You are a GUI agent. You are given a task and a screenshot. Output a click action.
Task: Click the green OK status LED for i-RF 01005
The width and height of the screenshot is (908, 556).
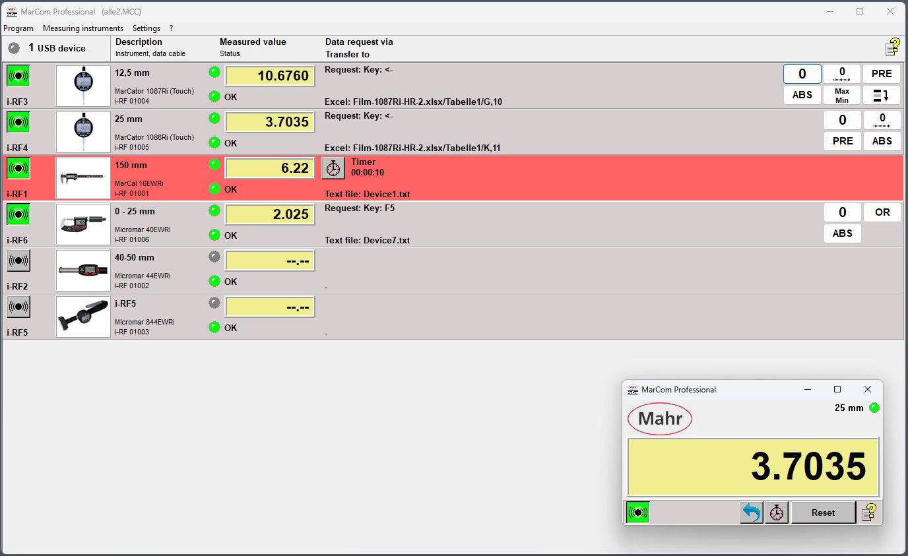214,142
